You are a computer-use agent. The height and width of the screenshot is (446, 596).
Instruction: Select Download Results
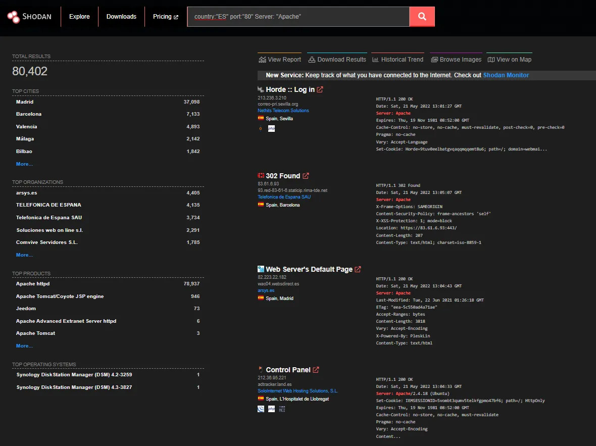[337, 59]
